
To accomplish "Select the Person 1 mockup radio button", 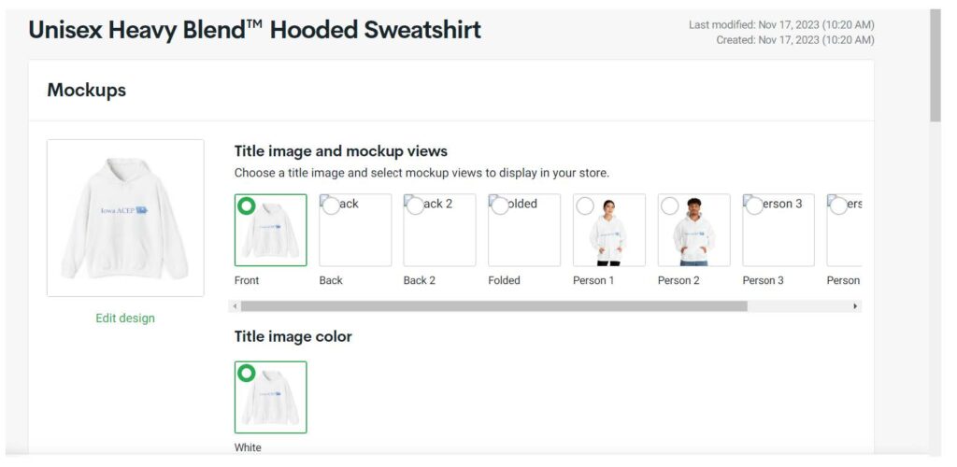I will point(585,205).
